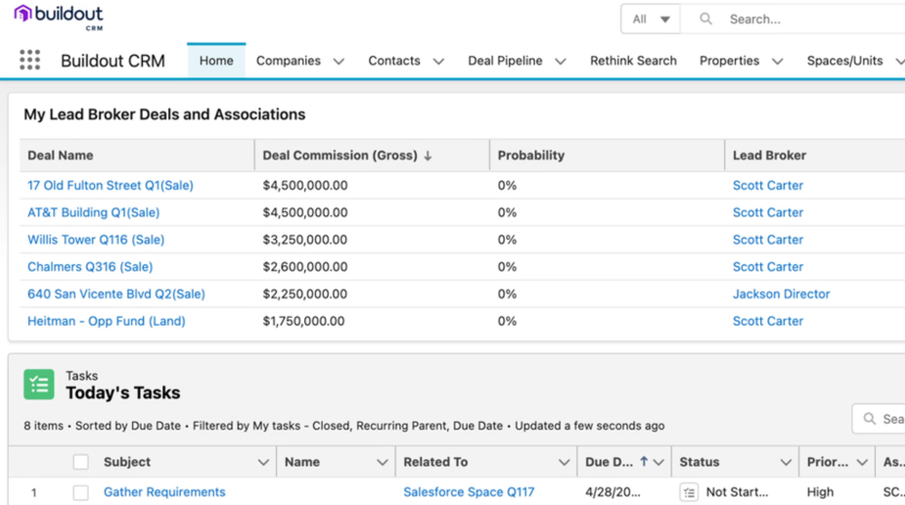Open the Heitman - Opp Fund (Land) deal

[106, 321]
